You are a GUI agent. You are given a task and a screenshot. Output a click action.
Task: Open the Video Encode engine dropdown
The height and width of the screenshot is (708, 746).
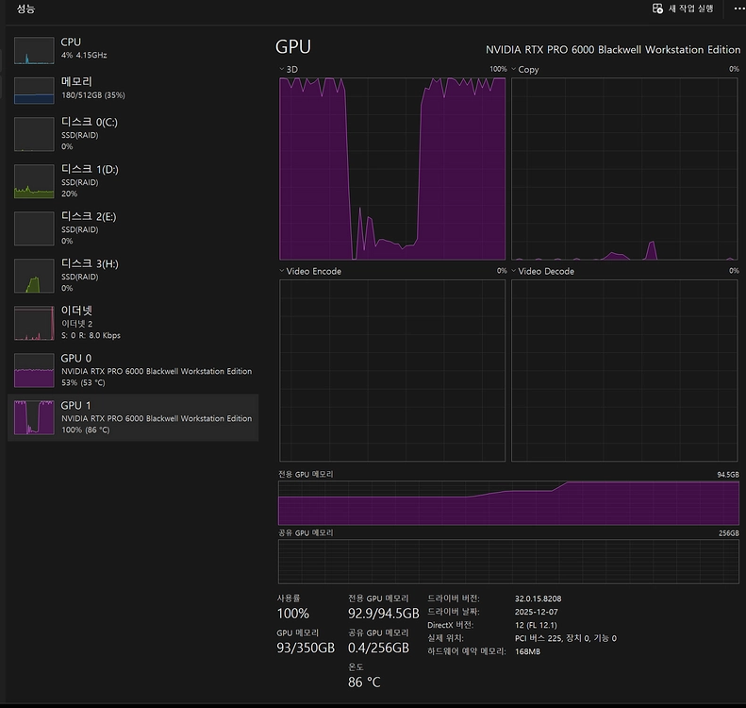[x=310, y=271]
